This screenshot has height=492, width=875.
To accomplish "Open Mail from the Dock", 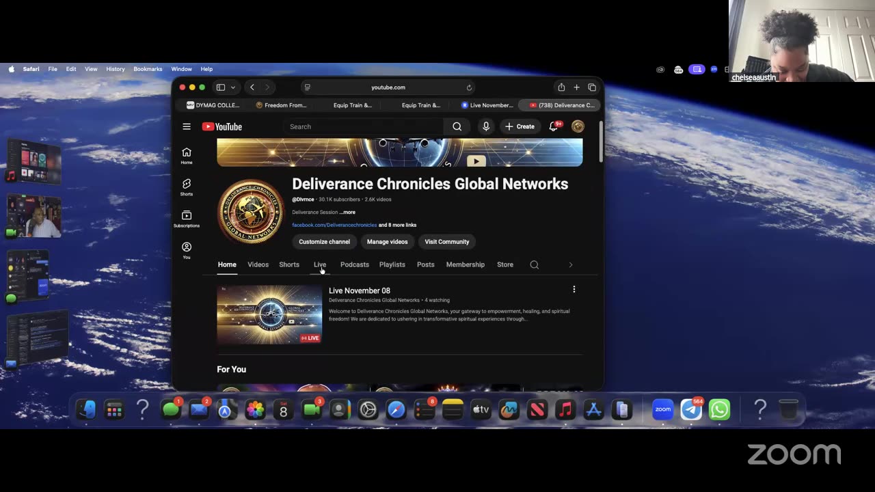I will [x=199, y=409].
